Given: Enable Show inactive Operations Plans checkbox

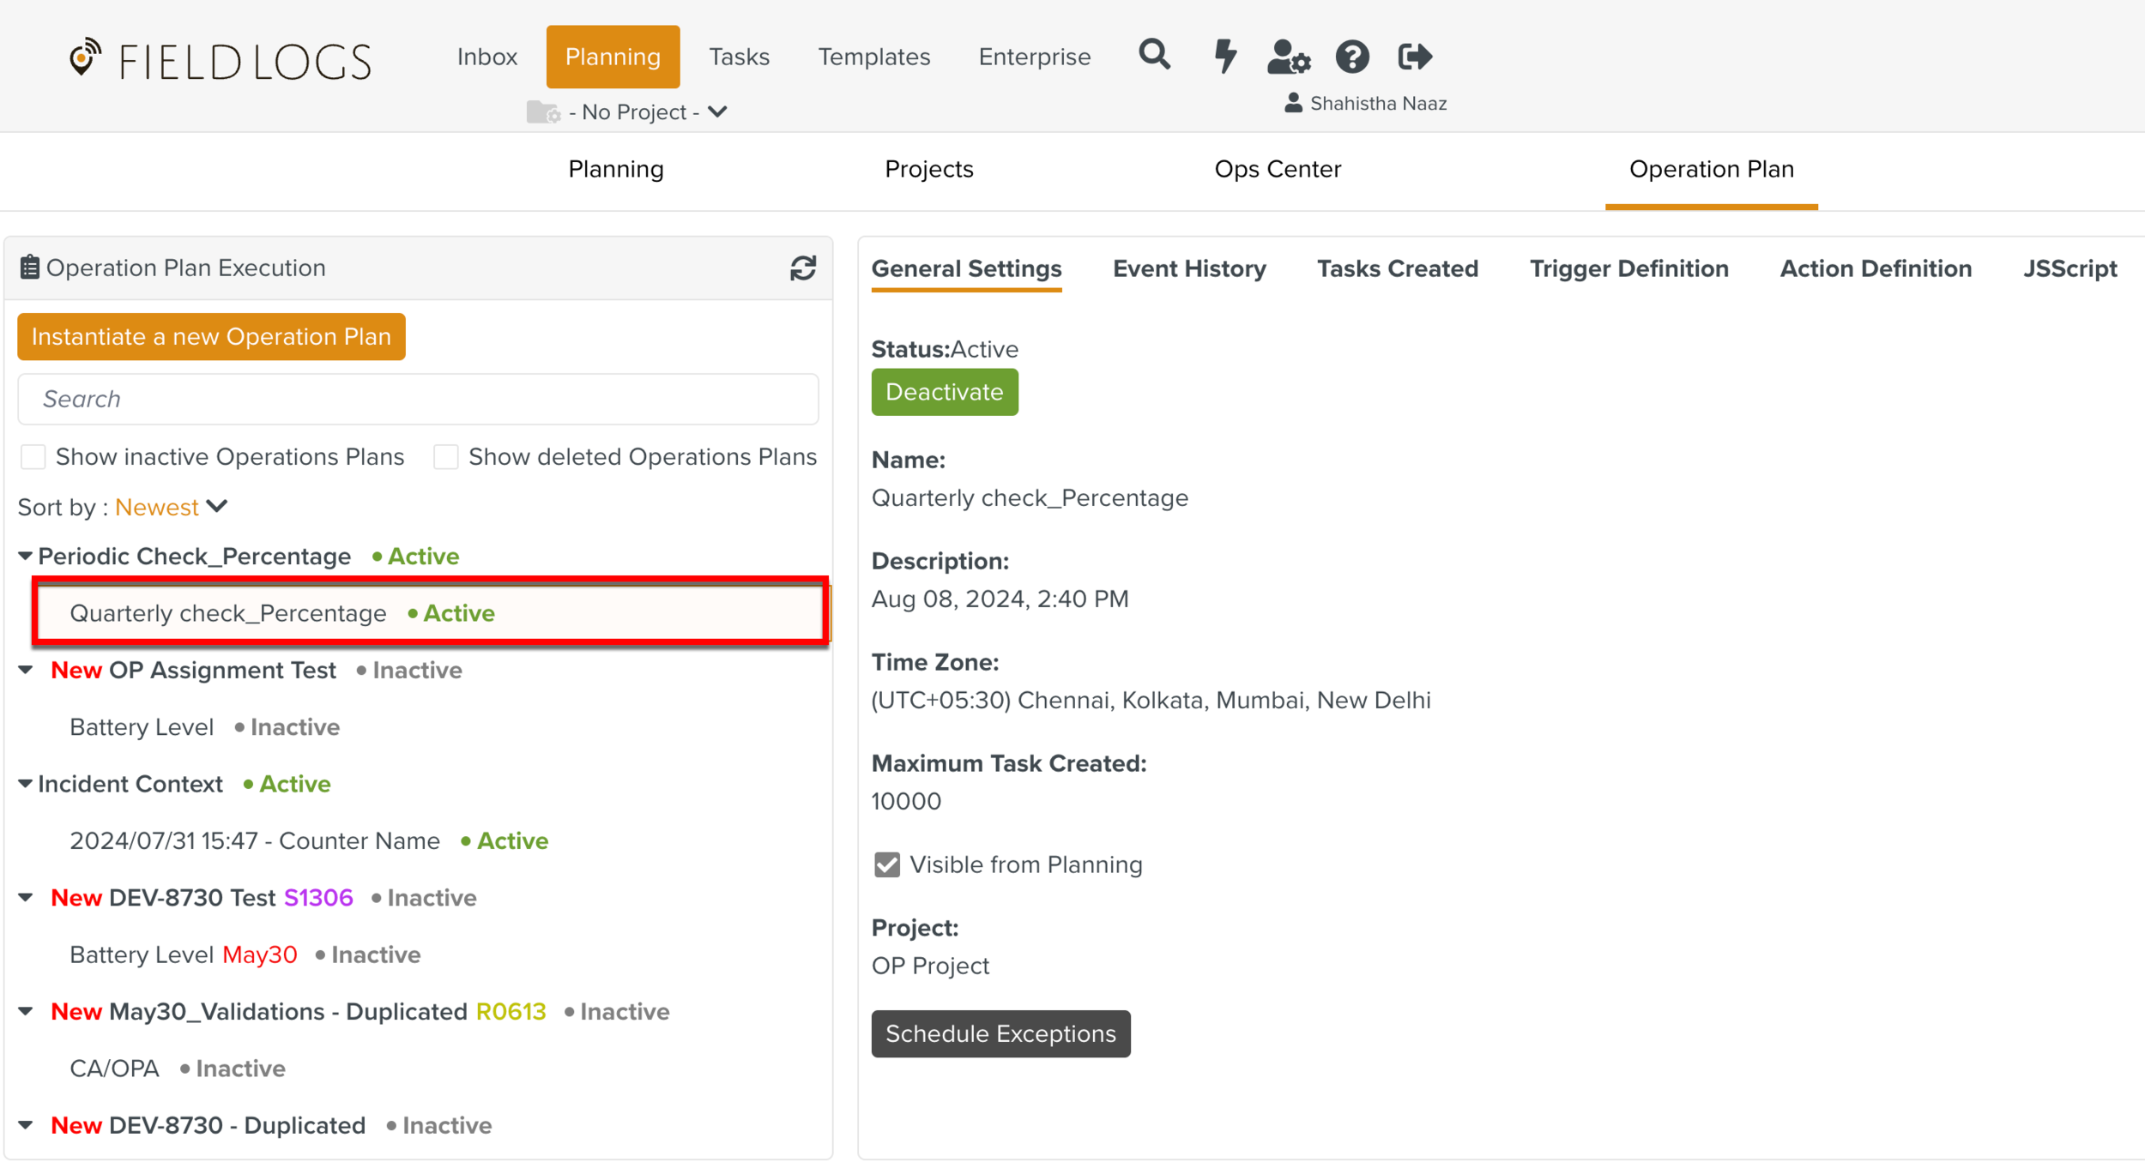Looking at the screenshot, I should (33, 457).
